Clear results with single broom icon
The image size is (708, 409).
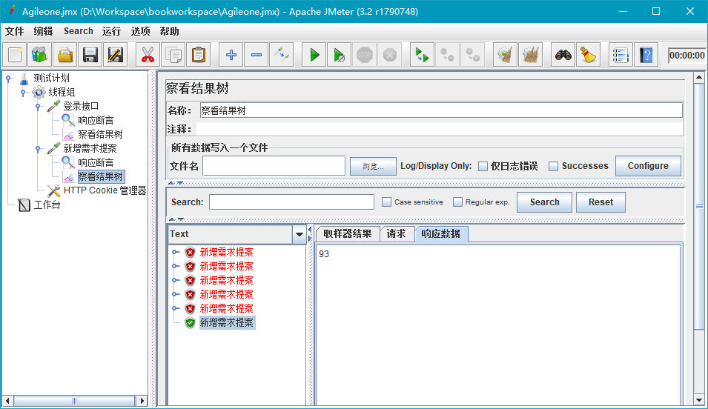[505, 55]
